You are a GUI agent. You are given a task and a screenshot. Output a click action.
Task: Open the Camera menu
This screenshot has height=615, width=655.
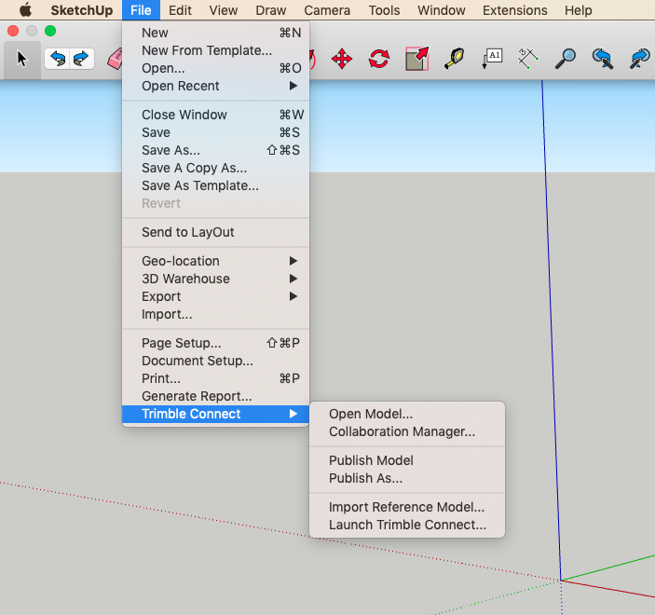[327, 10]
